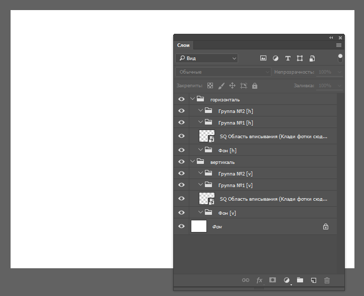Collapse the panel with double arrows

pyautogui.click(x=331, y=38)
